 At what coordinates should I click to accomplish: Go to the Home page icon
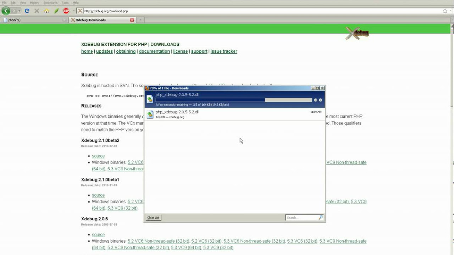[x=46, y=11]
